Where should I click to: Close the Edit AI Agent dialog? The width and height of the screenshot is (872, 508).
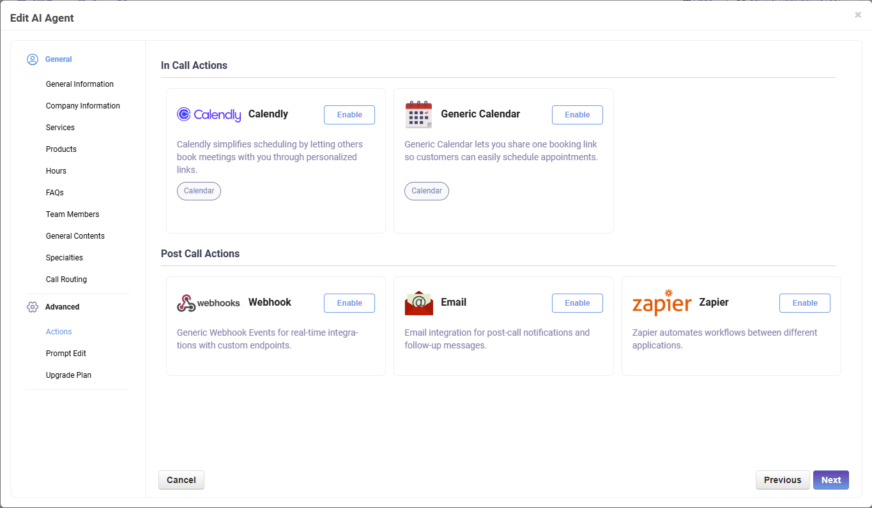[x=857, y=15]
